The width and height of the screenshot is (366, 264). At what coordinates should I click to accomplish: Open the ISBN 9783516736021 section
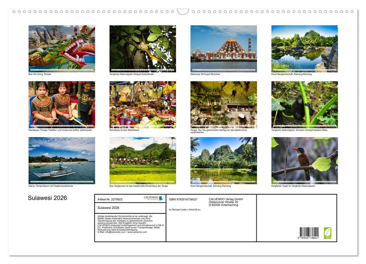[x=184, y=199]
